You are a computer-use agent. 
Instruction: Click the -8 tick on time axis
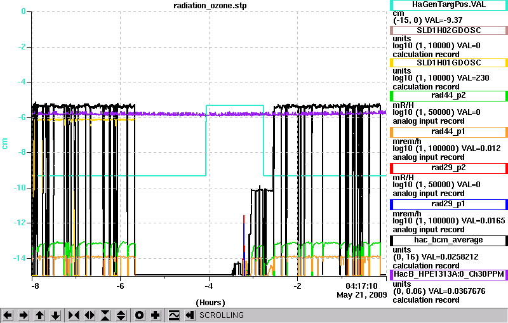[35, 286]
